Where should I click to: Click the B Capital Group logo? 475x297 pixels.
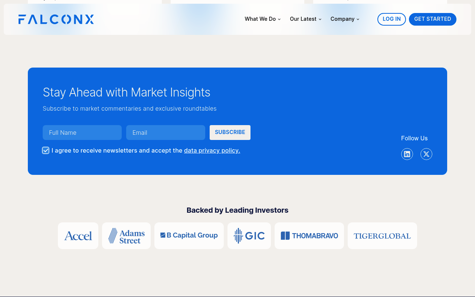coord(189,236)
